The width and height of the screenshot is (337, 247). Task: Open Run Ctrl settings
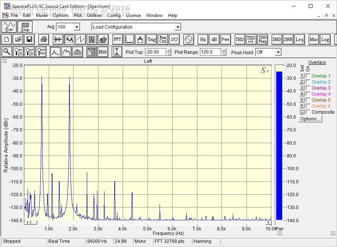[163, 40]
